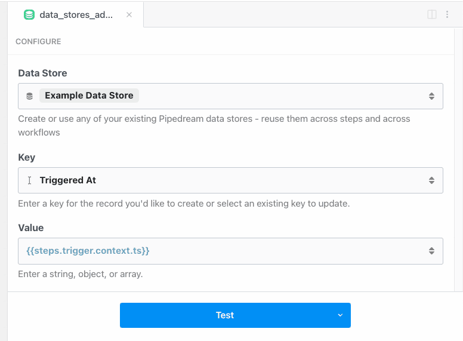
Task: Click the Key input with Triggered At
Action: point(230,180)
